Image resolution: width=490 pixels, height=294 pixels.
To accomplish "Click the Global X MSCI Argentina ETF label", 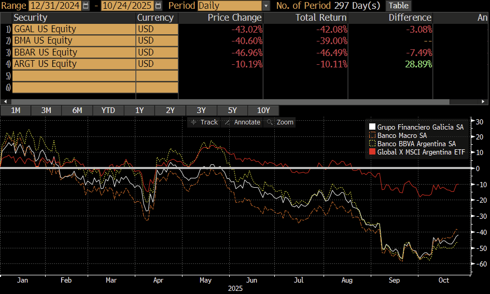I will [421, 152].
